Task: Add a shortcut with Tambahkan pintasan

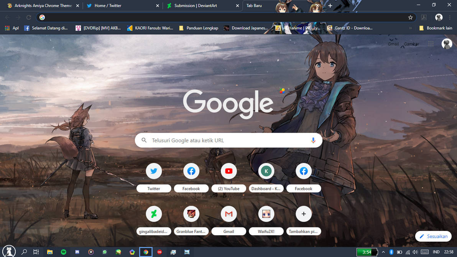Action: tap(303, 220)
